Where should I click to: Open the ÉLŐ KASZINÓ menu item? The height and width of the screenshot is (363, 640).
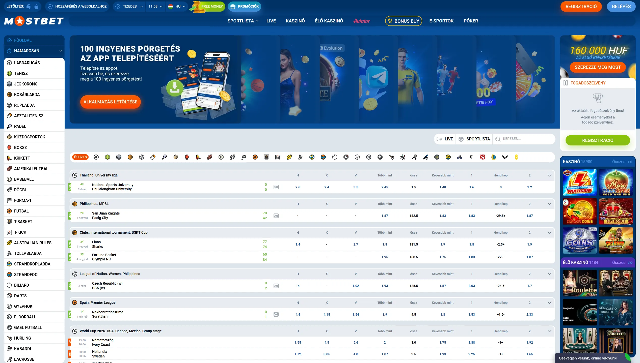tap(329, 21)
